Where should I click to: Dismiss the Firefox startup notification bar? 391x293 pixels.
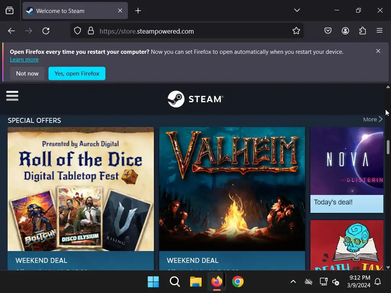[378, 51]
